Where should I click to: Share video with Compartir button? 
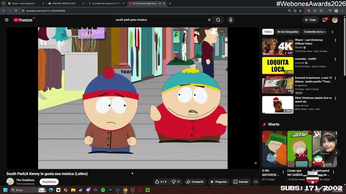tap(195, 182)
